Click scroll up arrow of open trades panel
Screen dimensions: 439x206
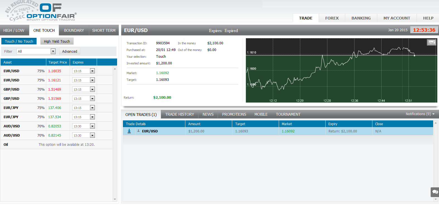pyautogui.click(x=436, y=123)
